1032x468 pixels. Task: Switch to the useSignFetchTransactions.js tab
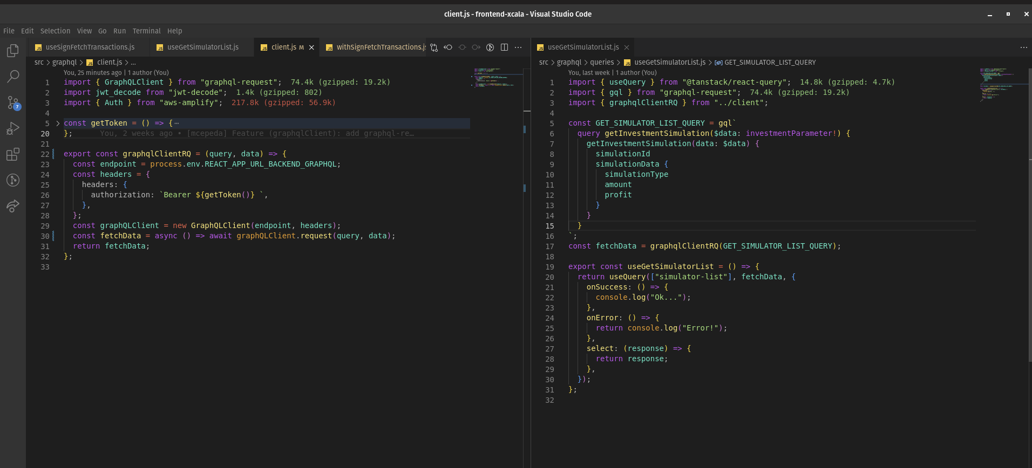90,47
